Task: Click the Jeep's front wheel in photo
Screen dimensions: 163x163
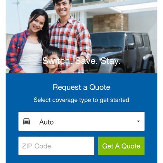Action: 118,70
